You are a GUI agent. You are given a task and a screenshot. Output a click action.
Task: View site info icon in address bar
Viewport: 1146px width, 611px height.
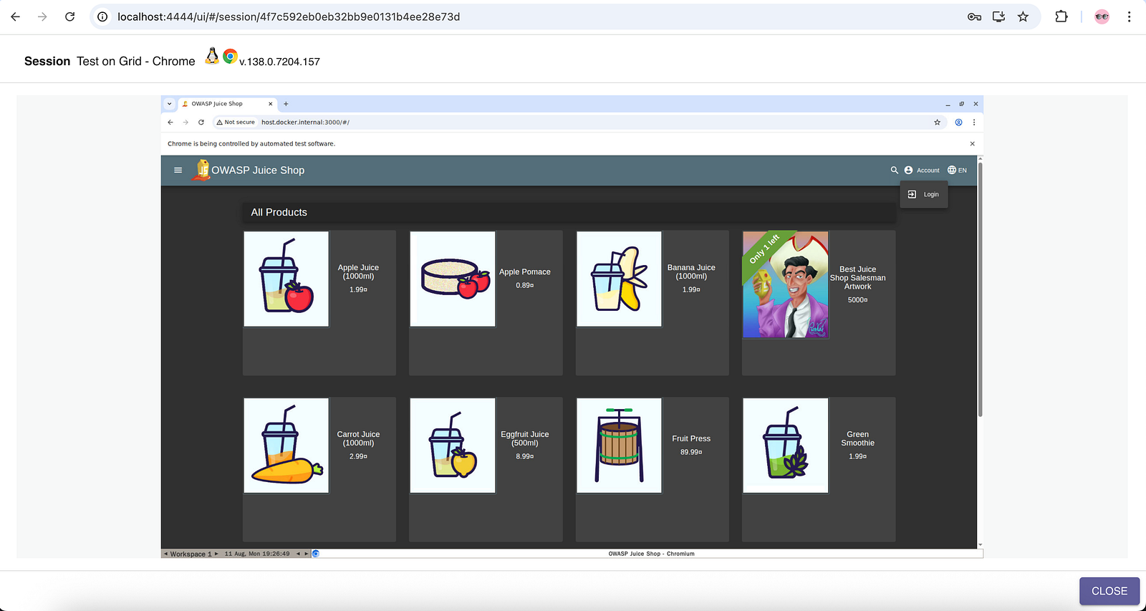[x=102, y=16]
